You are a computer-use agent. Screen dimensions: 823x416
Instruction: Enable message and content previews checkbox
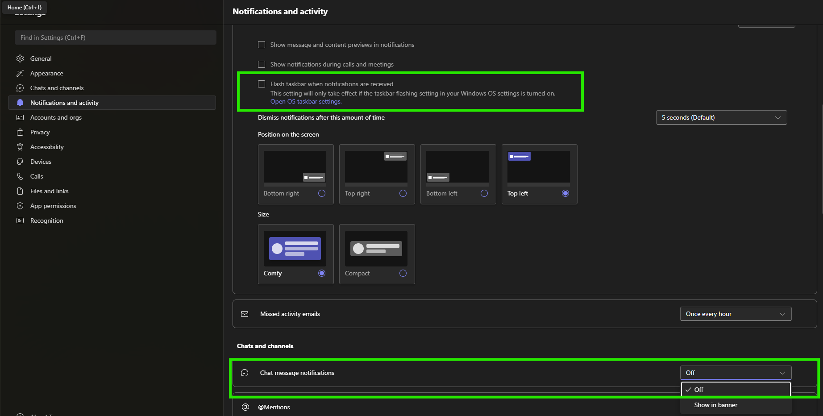click(x=262, y=45)
